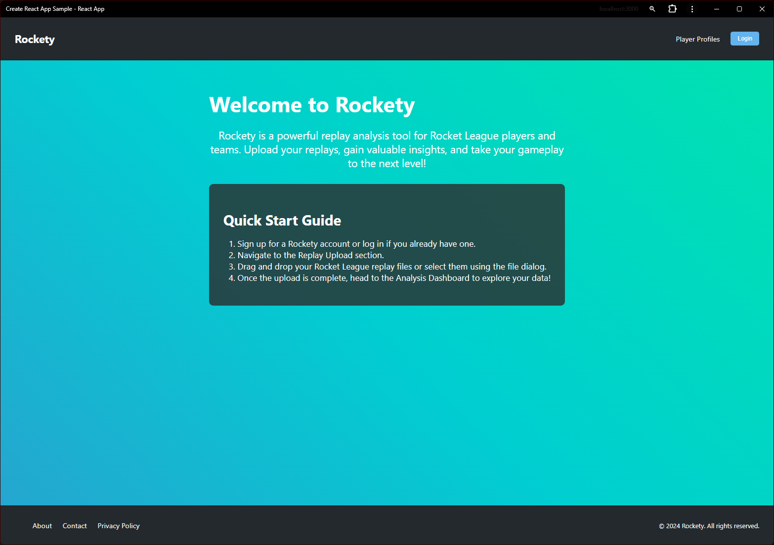Click step 1 about signing up
This screenshot has width=774, height=545.
[x=356, y=244]
